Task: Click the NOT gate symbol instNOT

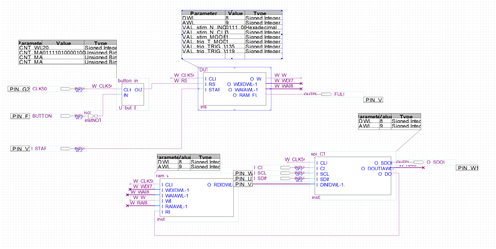Action: coord(93,116)
